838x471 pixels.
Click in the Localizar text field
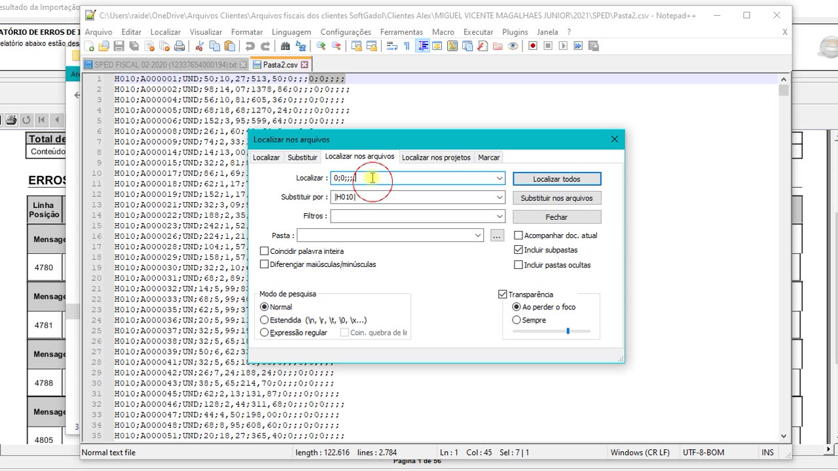412,178
